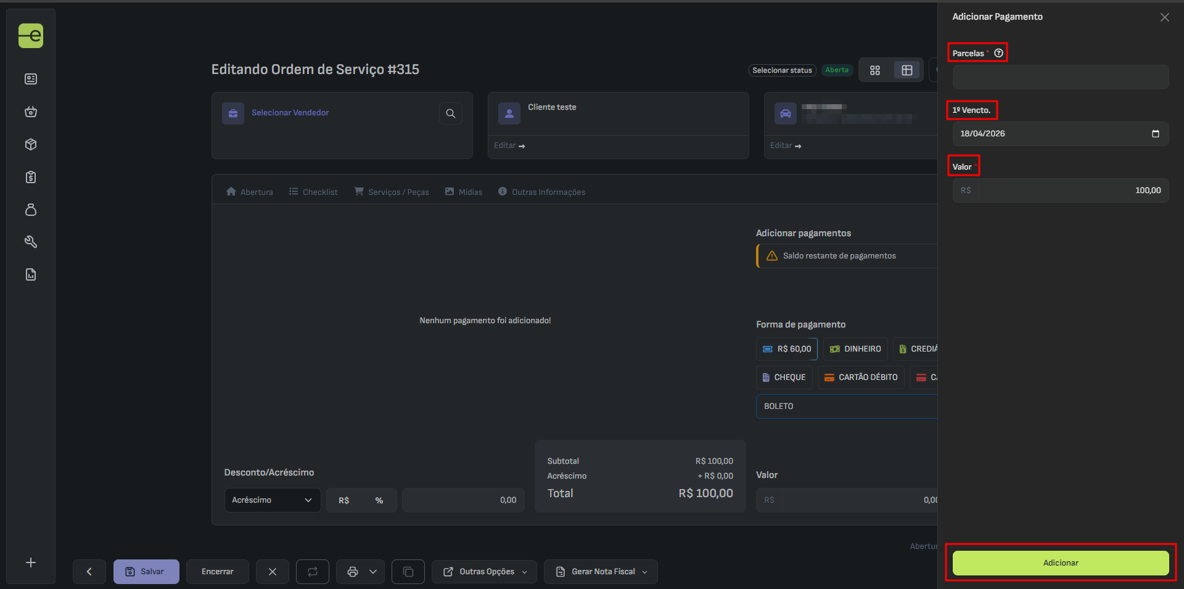
Task: Click the Parcelas input field
Action: coord(1060,77)
